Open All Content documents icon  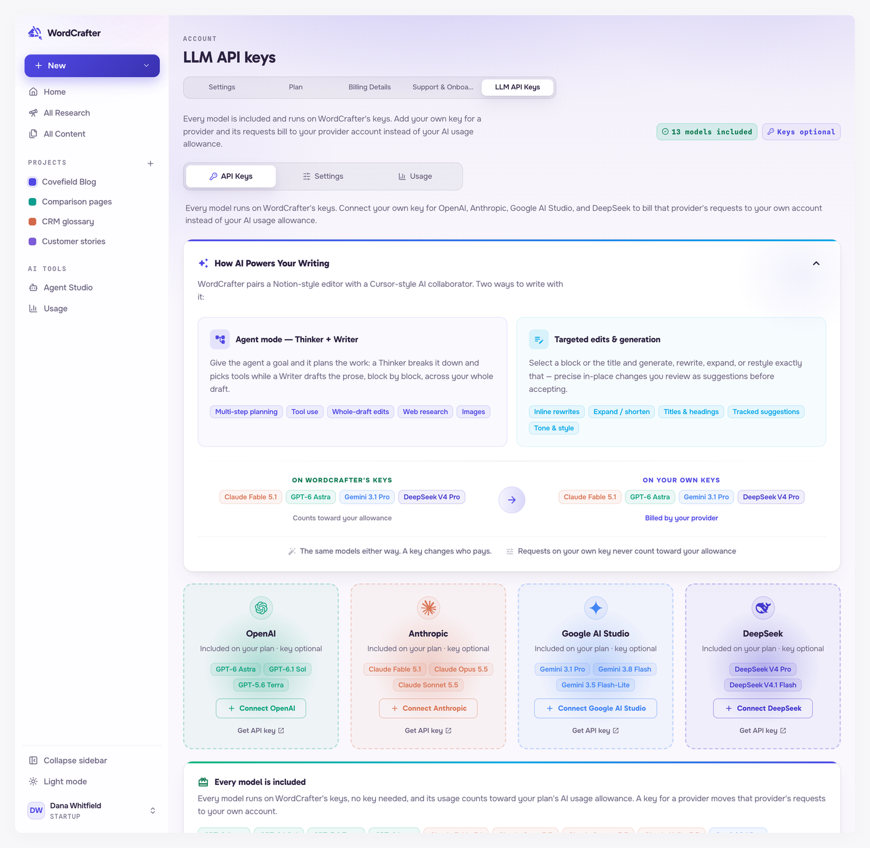pyautogui.click(x=33, y=134)
